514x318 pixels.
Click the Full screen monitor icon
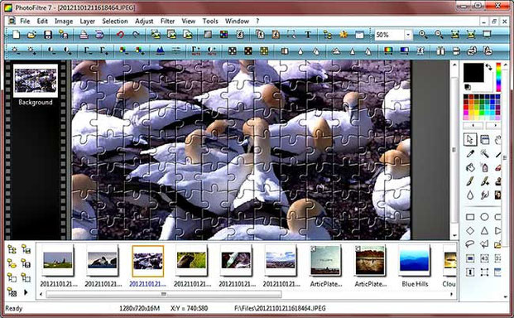488,35
